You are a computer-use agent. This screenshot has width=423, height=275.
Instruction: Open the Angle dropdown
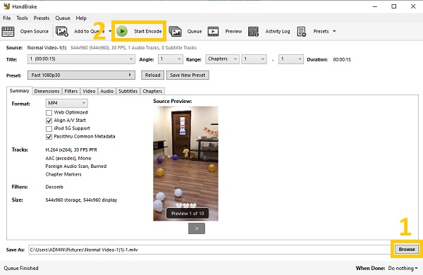click(x=170, y=59)
